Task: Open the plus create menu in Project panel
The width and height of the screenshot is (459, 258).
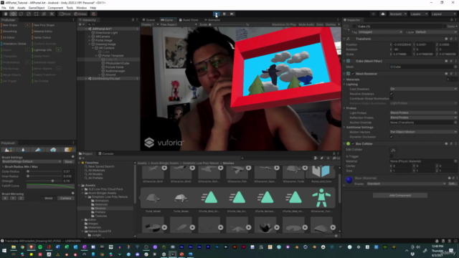Action: pyautogui.click(x=81, y=158)
